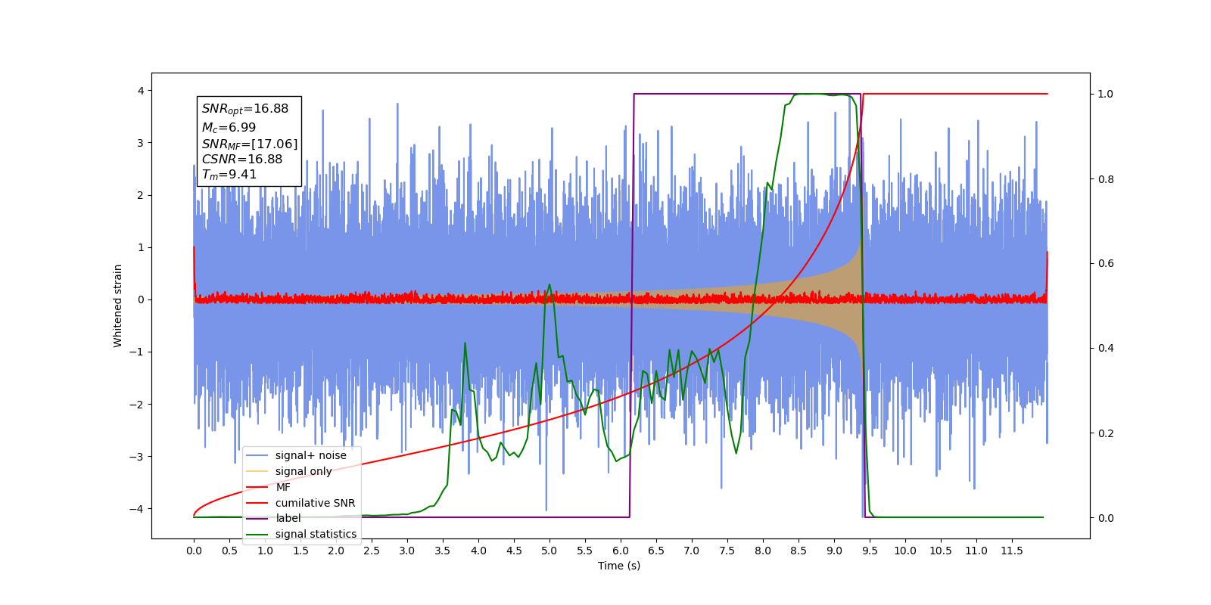Click the CSNR=16.88 annotation text

point(242,159)
